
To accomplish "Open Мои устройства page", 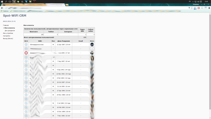I will (8, 33).
